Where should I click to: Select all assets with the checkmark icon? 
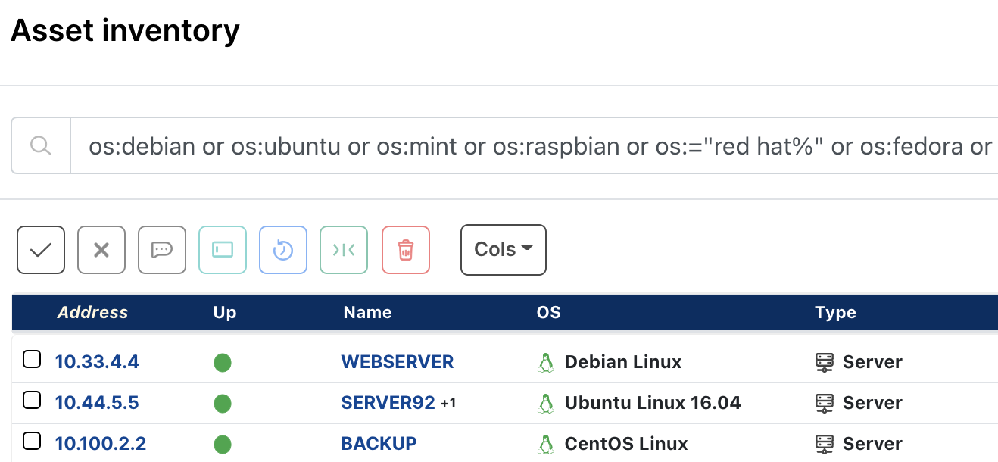click(40, 249)
